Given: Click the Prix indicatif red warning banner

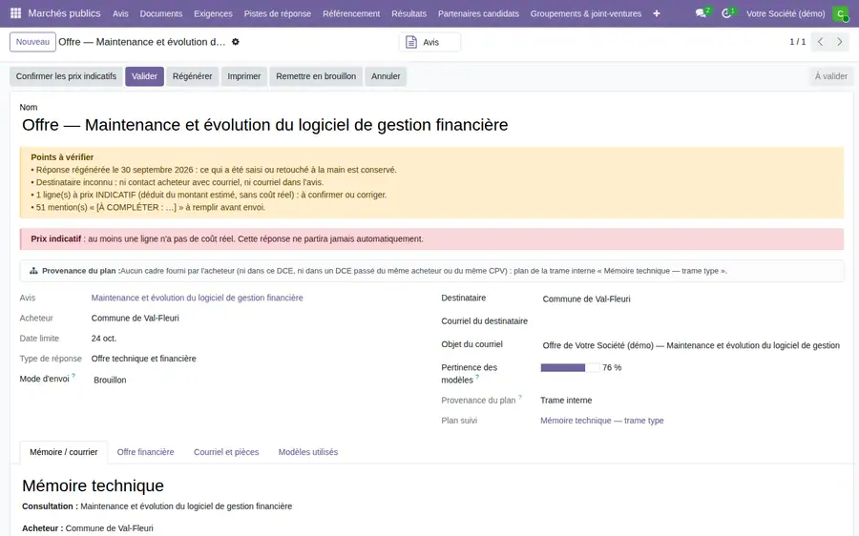Looking at the screenshot, I should coord(431,239).
